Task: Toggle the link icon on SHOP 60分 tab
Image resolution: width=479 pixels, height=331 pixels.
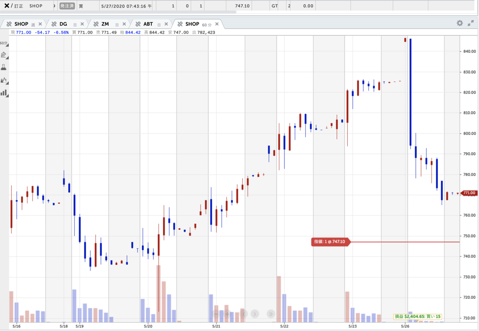Action: [x=180, y=24]
